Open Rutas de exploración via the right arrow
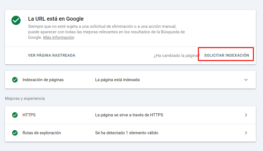 tap(246, 133)
